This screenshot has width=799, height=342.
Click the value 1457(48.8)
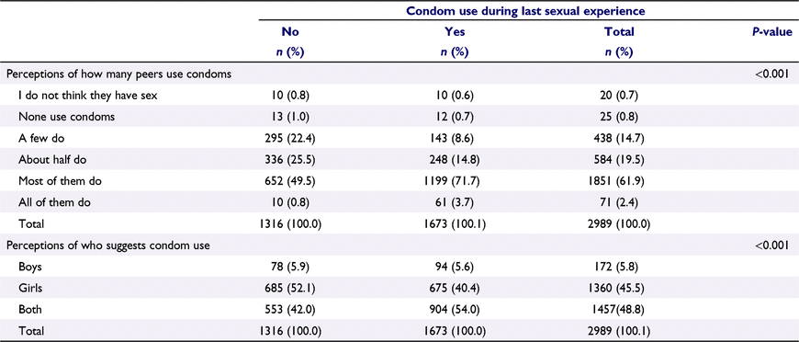(619, 309)
